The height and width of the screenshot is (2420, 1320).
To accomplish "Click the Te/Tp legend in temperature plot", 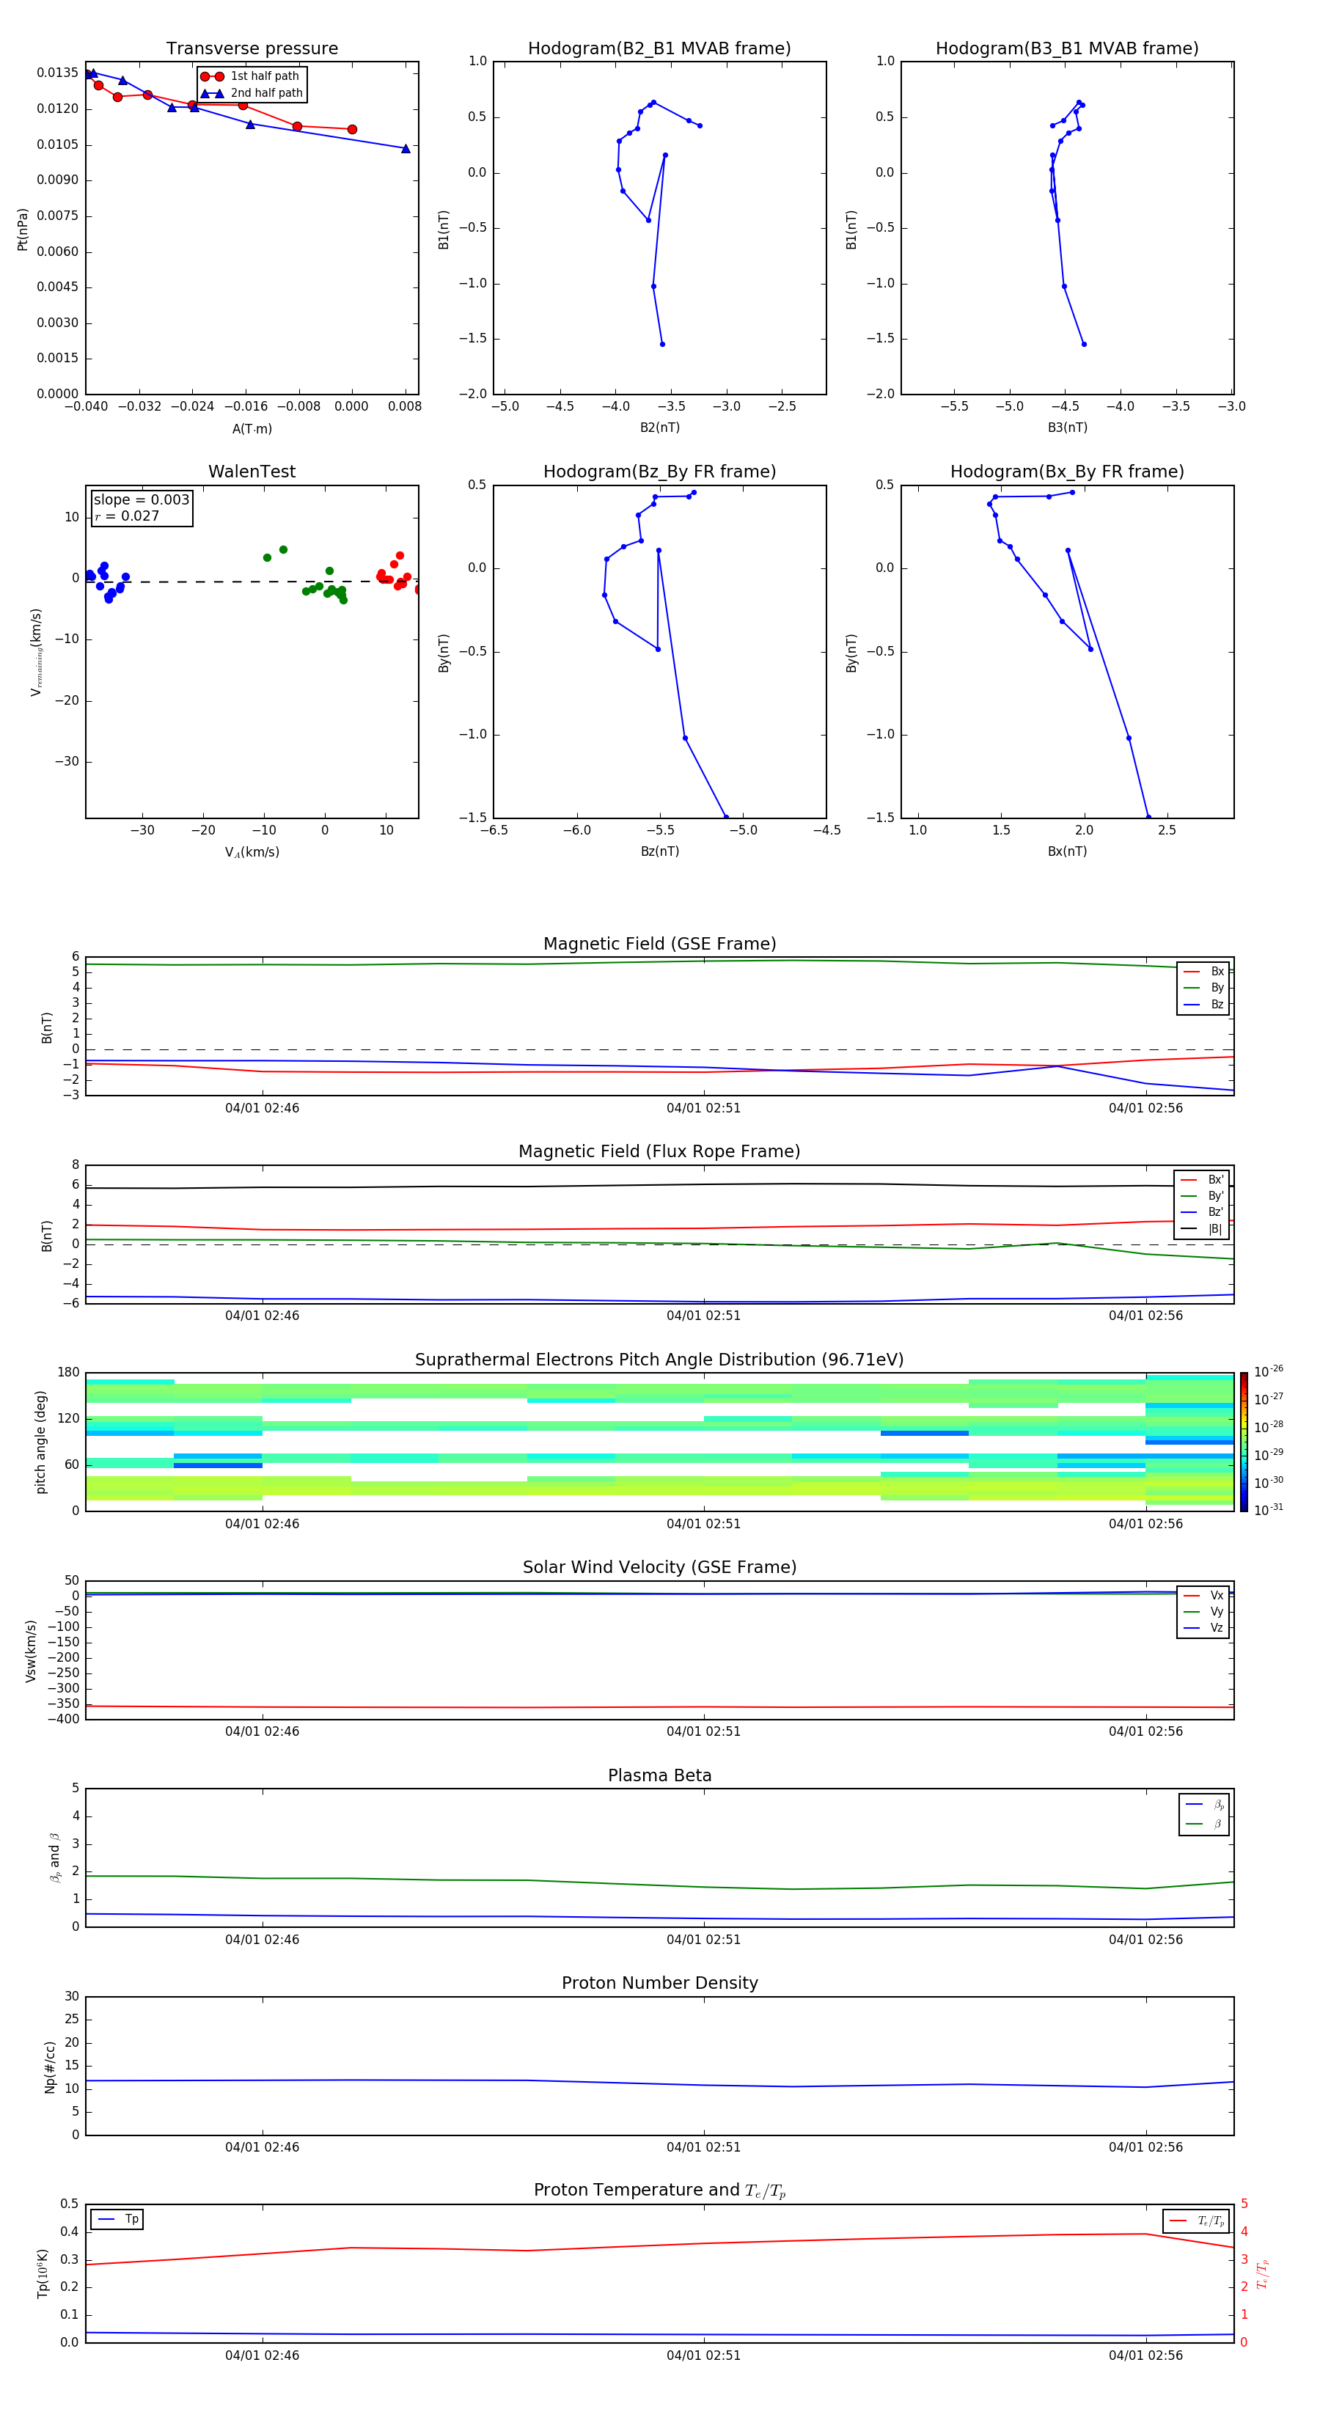I will point(1196,2222).
